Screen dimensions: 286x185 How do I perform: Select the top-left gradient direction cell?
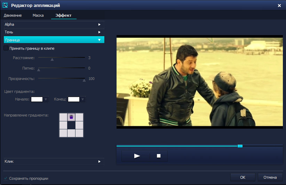click(x=63, y=117)
